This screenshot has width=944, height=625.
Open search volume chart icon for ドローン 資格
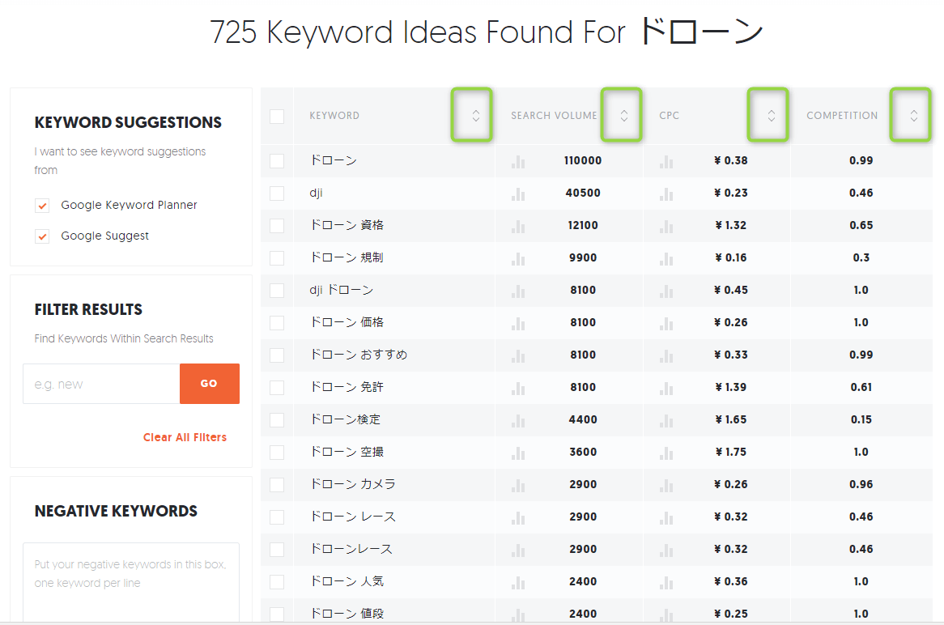[x=518, y=227]
